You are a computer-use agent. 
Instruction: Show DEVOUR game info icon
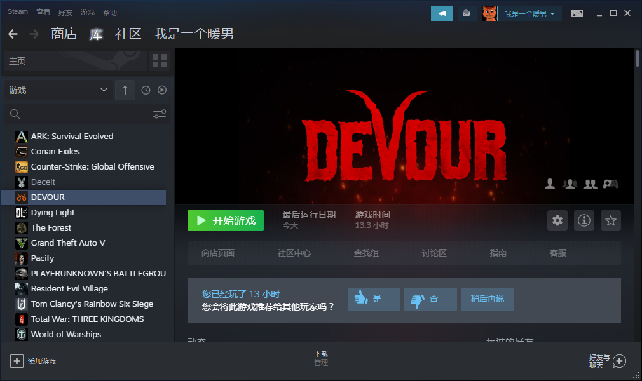point(584,220)
